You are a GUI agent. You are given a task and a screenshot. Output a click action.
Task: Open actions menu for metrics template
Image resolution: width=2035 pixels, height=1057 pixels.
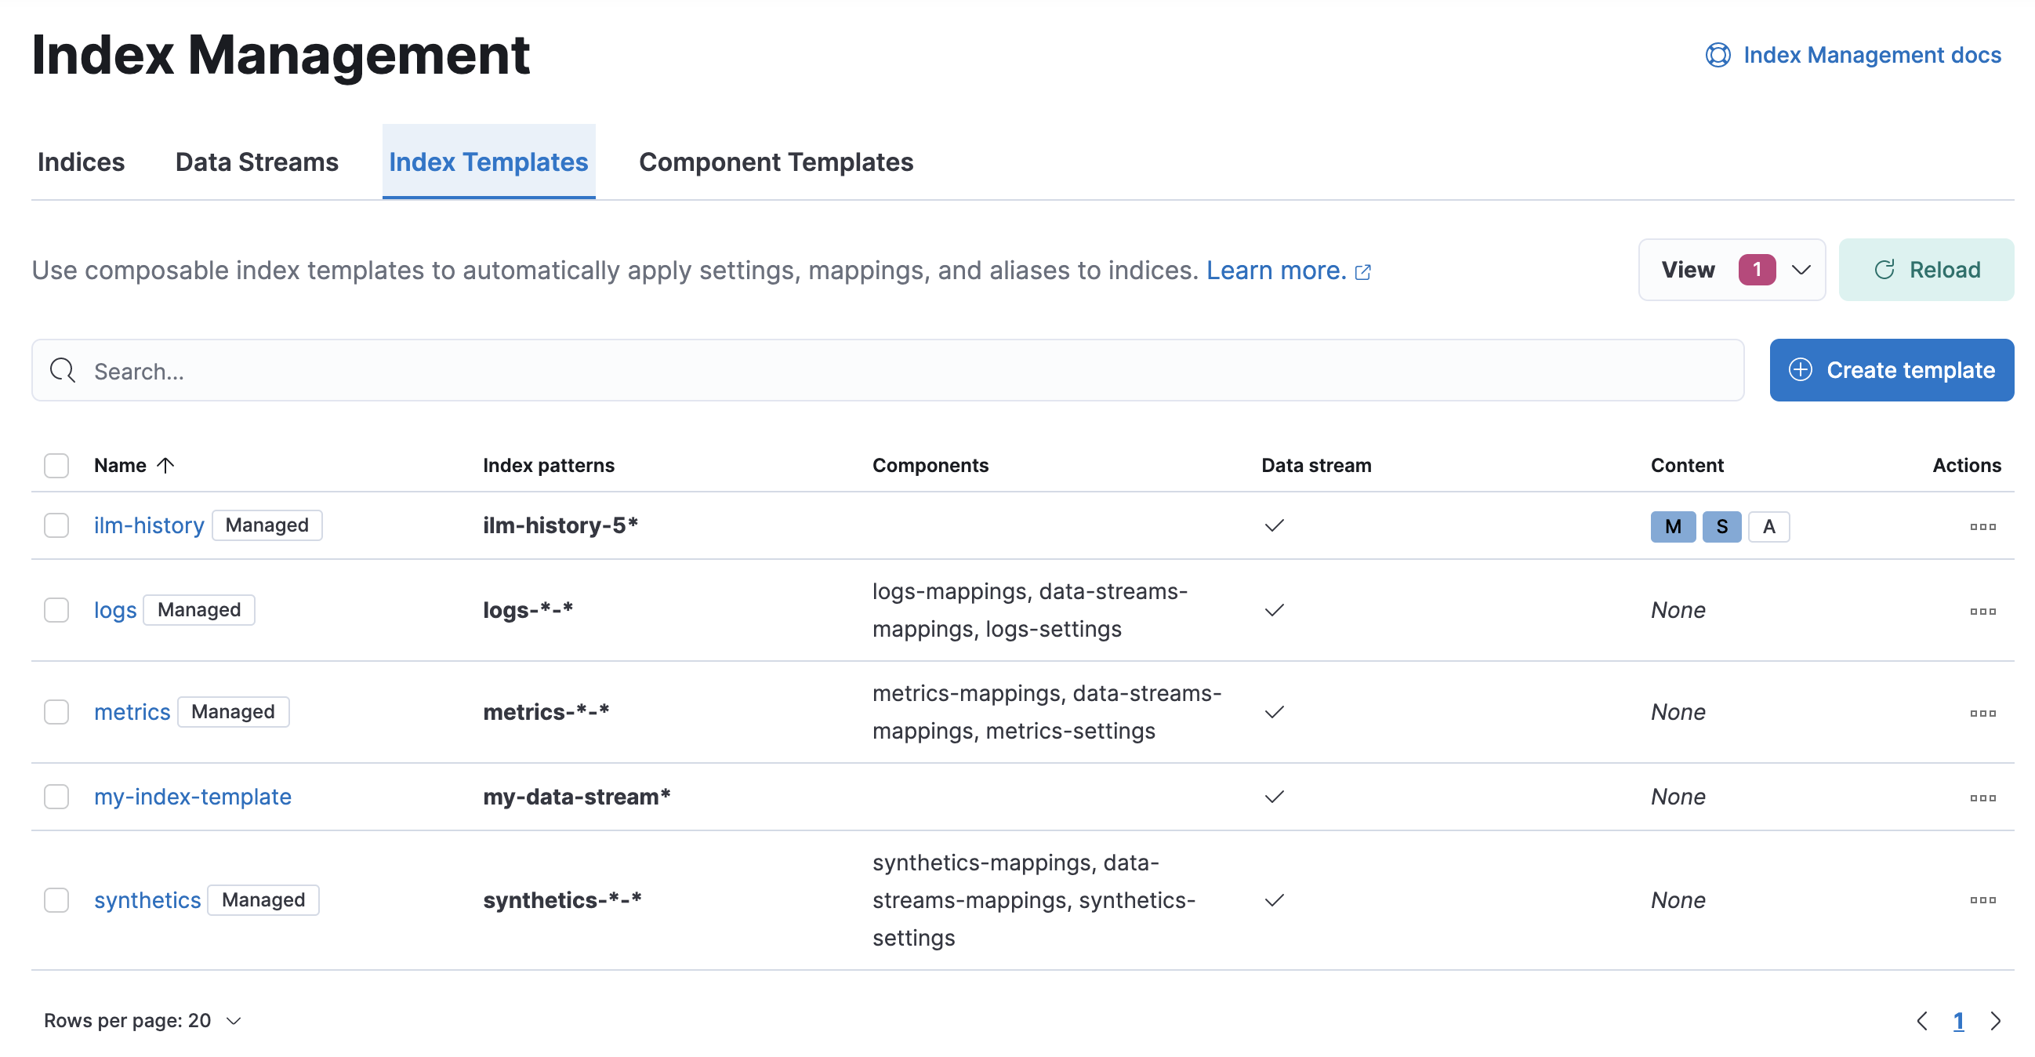(1982, 712)
